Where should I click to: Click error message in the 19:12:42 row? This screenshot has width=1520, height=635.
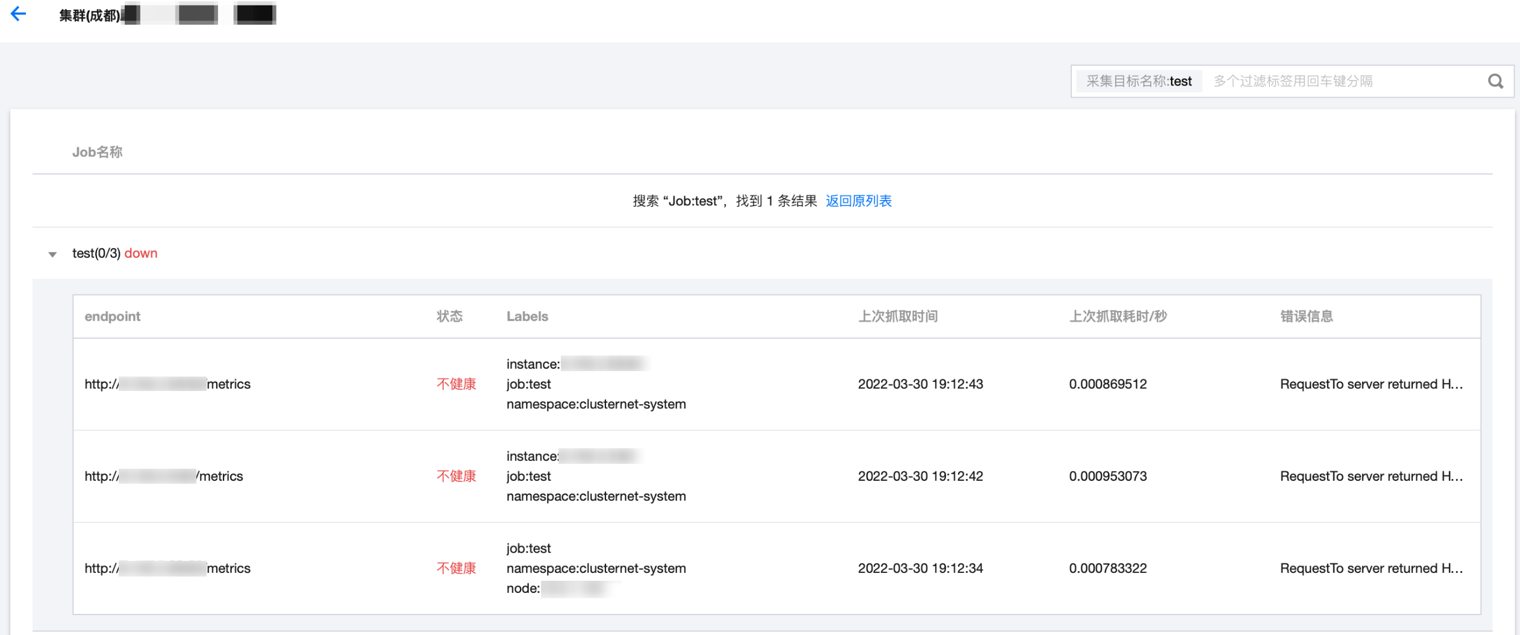[1371, 476]
